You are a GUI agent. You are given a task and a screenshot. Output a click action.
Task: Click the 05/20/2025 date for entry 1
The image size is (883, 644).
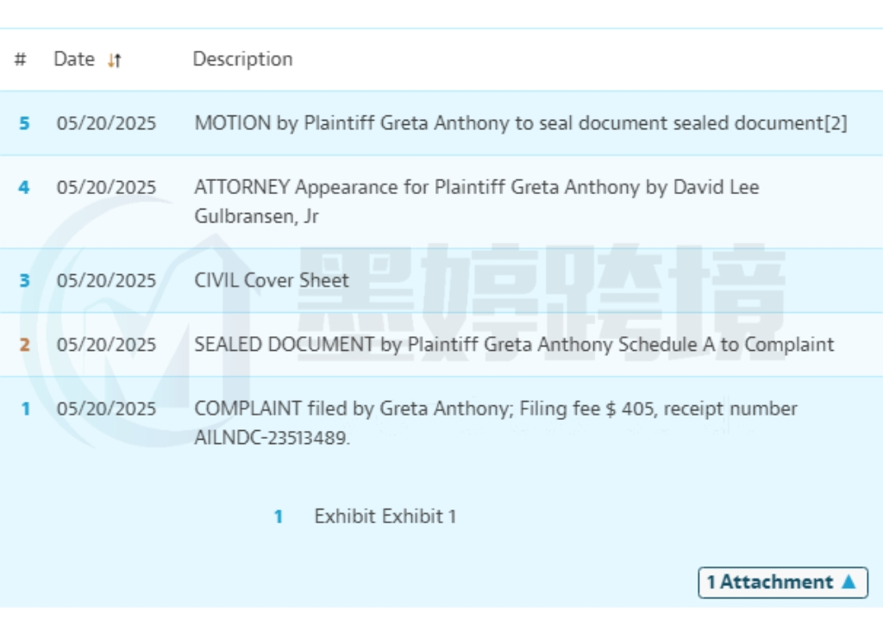pos(107,409)
